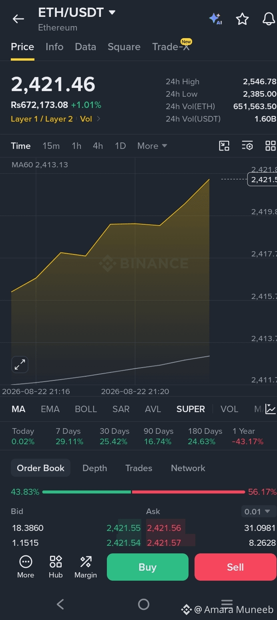Viewport: 277px width, 620px height.
Task: Switch to Data tab
Action: click(86, 47)
